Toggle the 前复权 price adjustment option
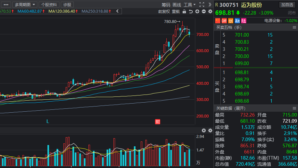Screen dimensions: 298x168 pyautogui.click(x=164, y=12)
